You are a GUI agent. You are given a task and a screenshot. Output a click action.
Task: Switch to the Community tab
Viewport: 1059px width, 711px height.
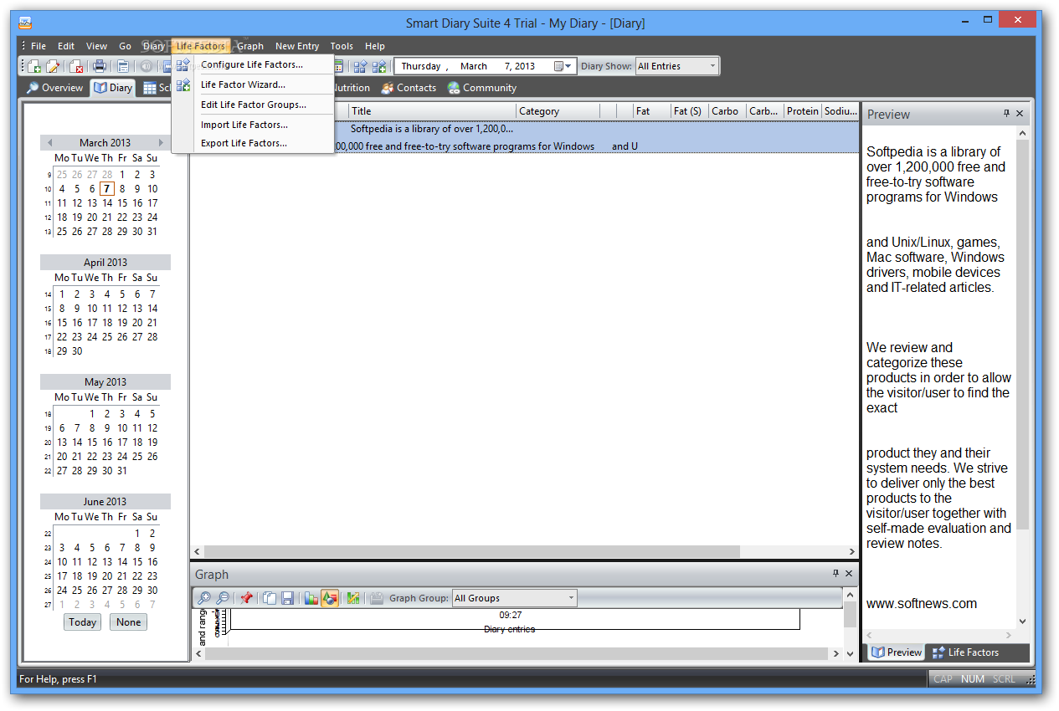(482, 88)
